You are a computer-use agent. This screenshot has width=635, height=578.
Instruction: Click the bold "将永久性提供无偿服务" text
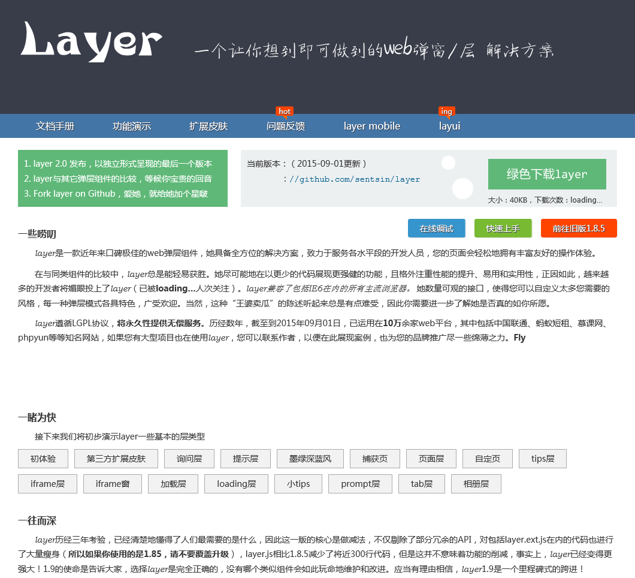click(159, 323)
